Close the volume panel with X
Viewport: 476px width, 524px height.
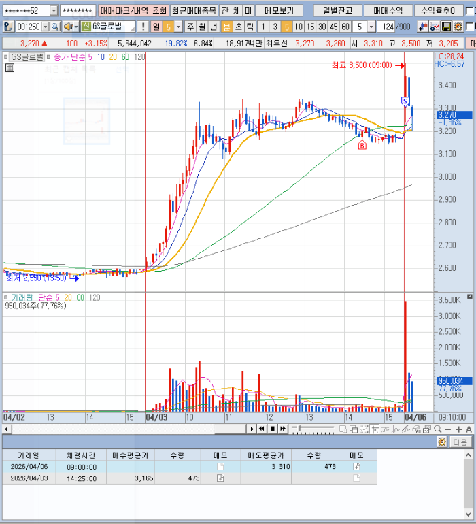[x=470, y=297]
